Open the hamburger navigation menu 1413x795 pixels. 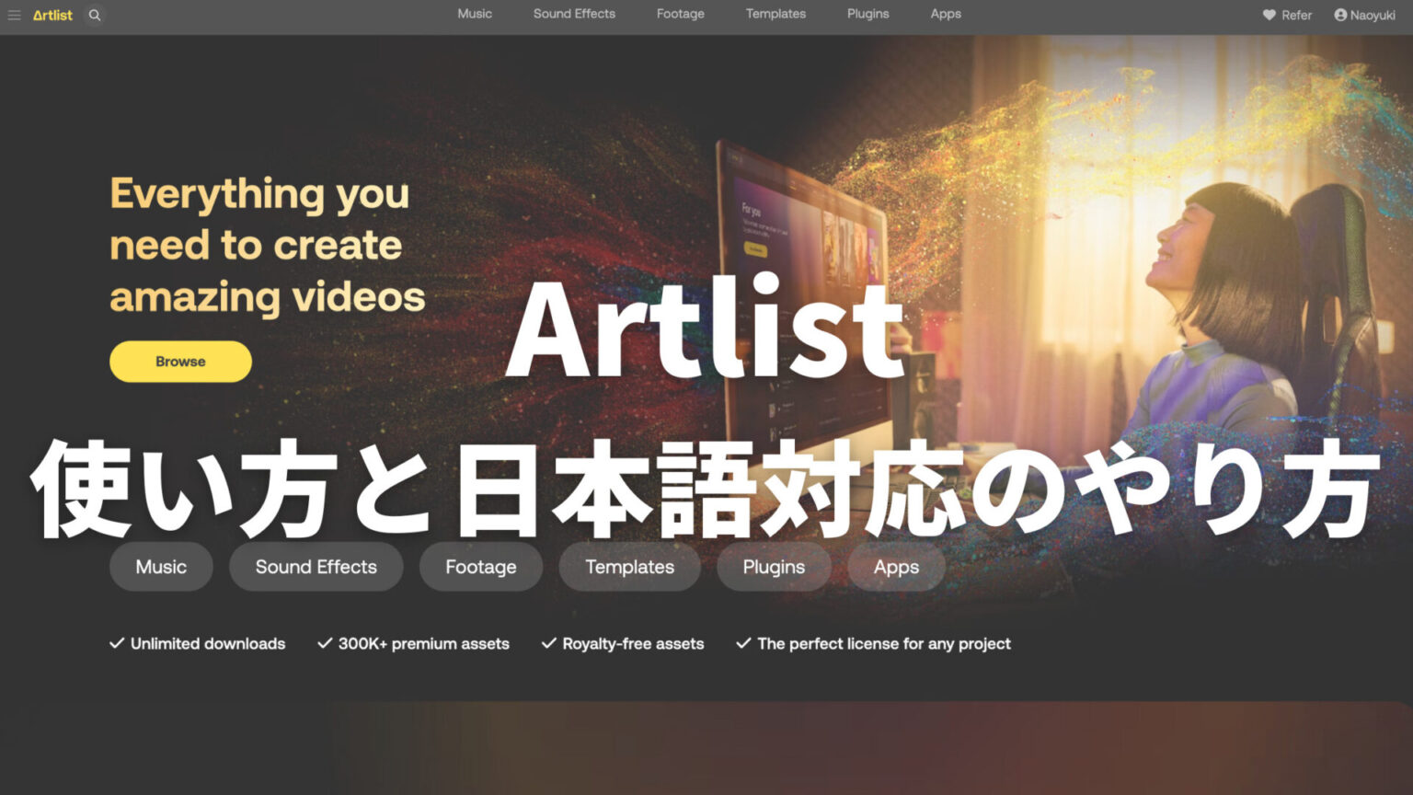coord(15,15)
